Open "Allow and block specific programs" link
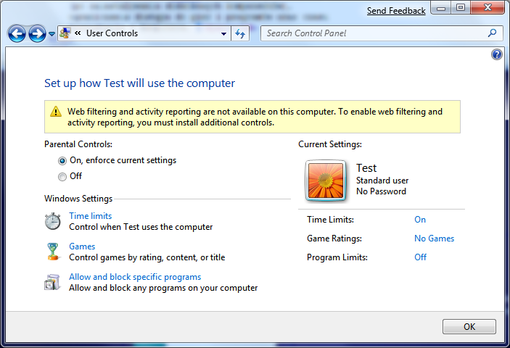 coord(135,277)
